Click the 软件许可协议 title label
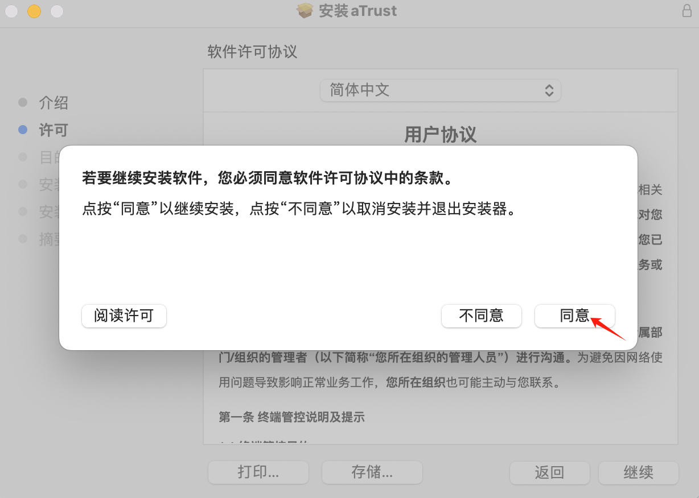The height and width of the screenshot is (498, 699). coord(253,52)
